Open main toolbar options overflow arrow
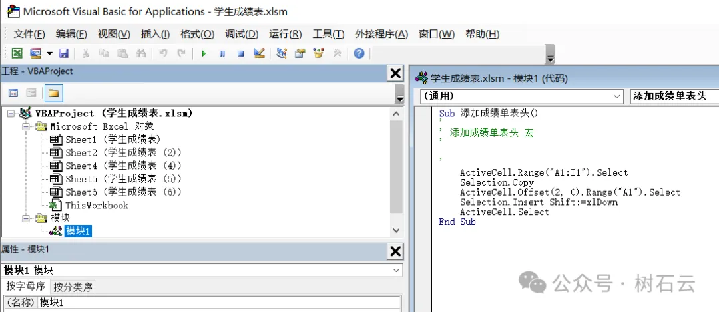 click(x=551, y=54)
